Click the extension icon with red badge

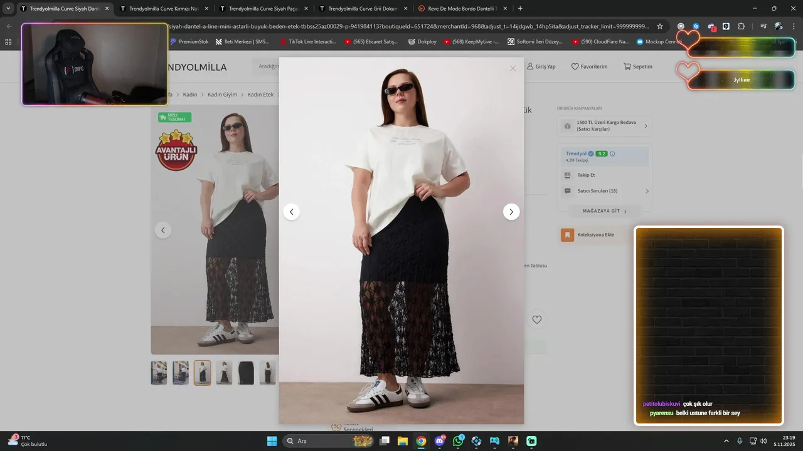(x=711, y=27)
